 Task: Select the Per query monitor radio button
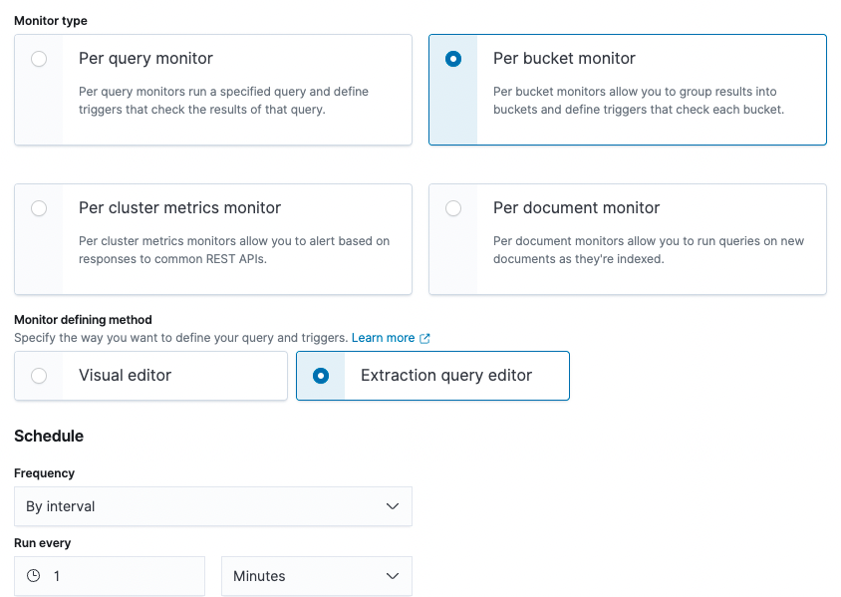[39, 59]
